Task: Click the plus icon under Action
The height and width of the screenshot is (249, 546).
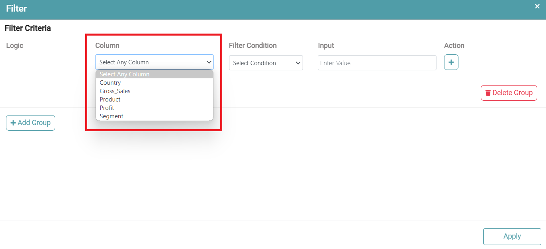Action: 451,62
